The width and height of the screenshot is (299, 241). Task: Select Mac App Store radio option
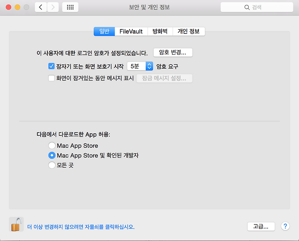point(51,145)
